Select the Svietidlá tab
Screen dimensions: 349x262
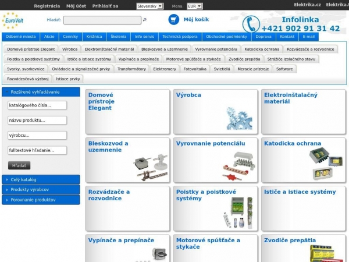(222, 69)
